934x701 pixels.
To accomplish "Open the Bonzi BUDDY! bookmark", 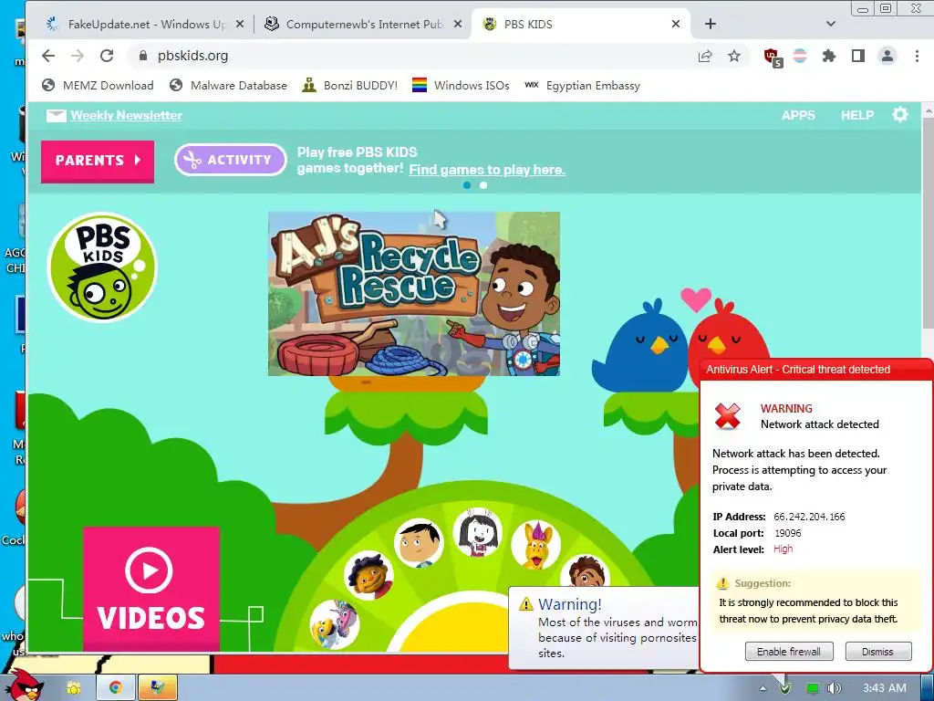I will point(349,85).
